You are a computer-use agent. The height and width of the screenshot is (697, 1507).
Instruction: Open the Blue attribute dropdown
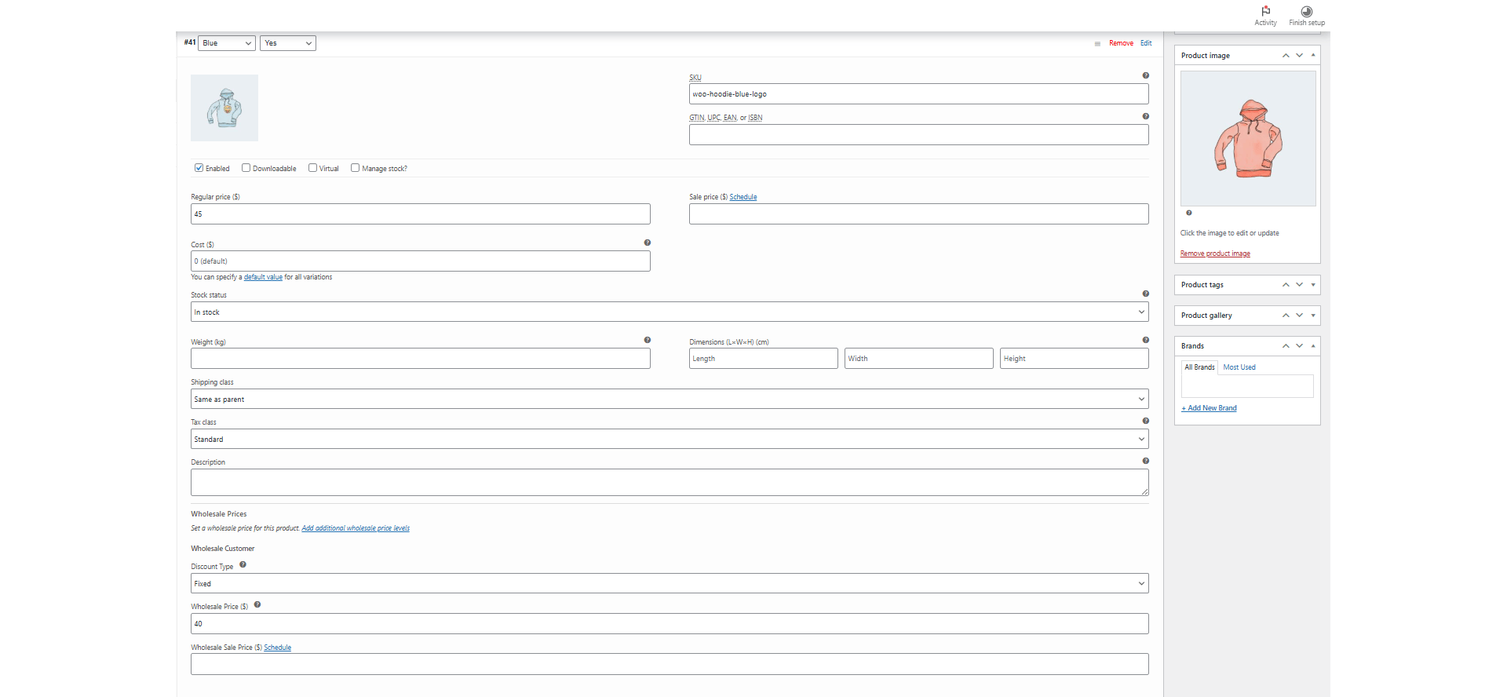(x=227, y=43)
